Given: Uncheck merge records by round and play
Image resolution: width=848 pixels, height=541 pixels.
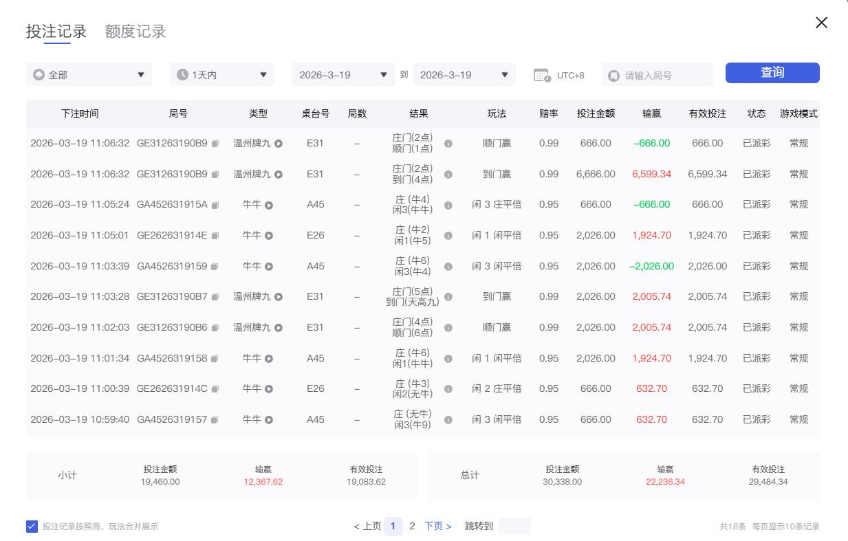Looking at the screenshot, I should [32, 527].
